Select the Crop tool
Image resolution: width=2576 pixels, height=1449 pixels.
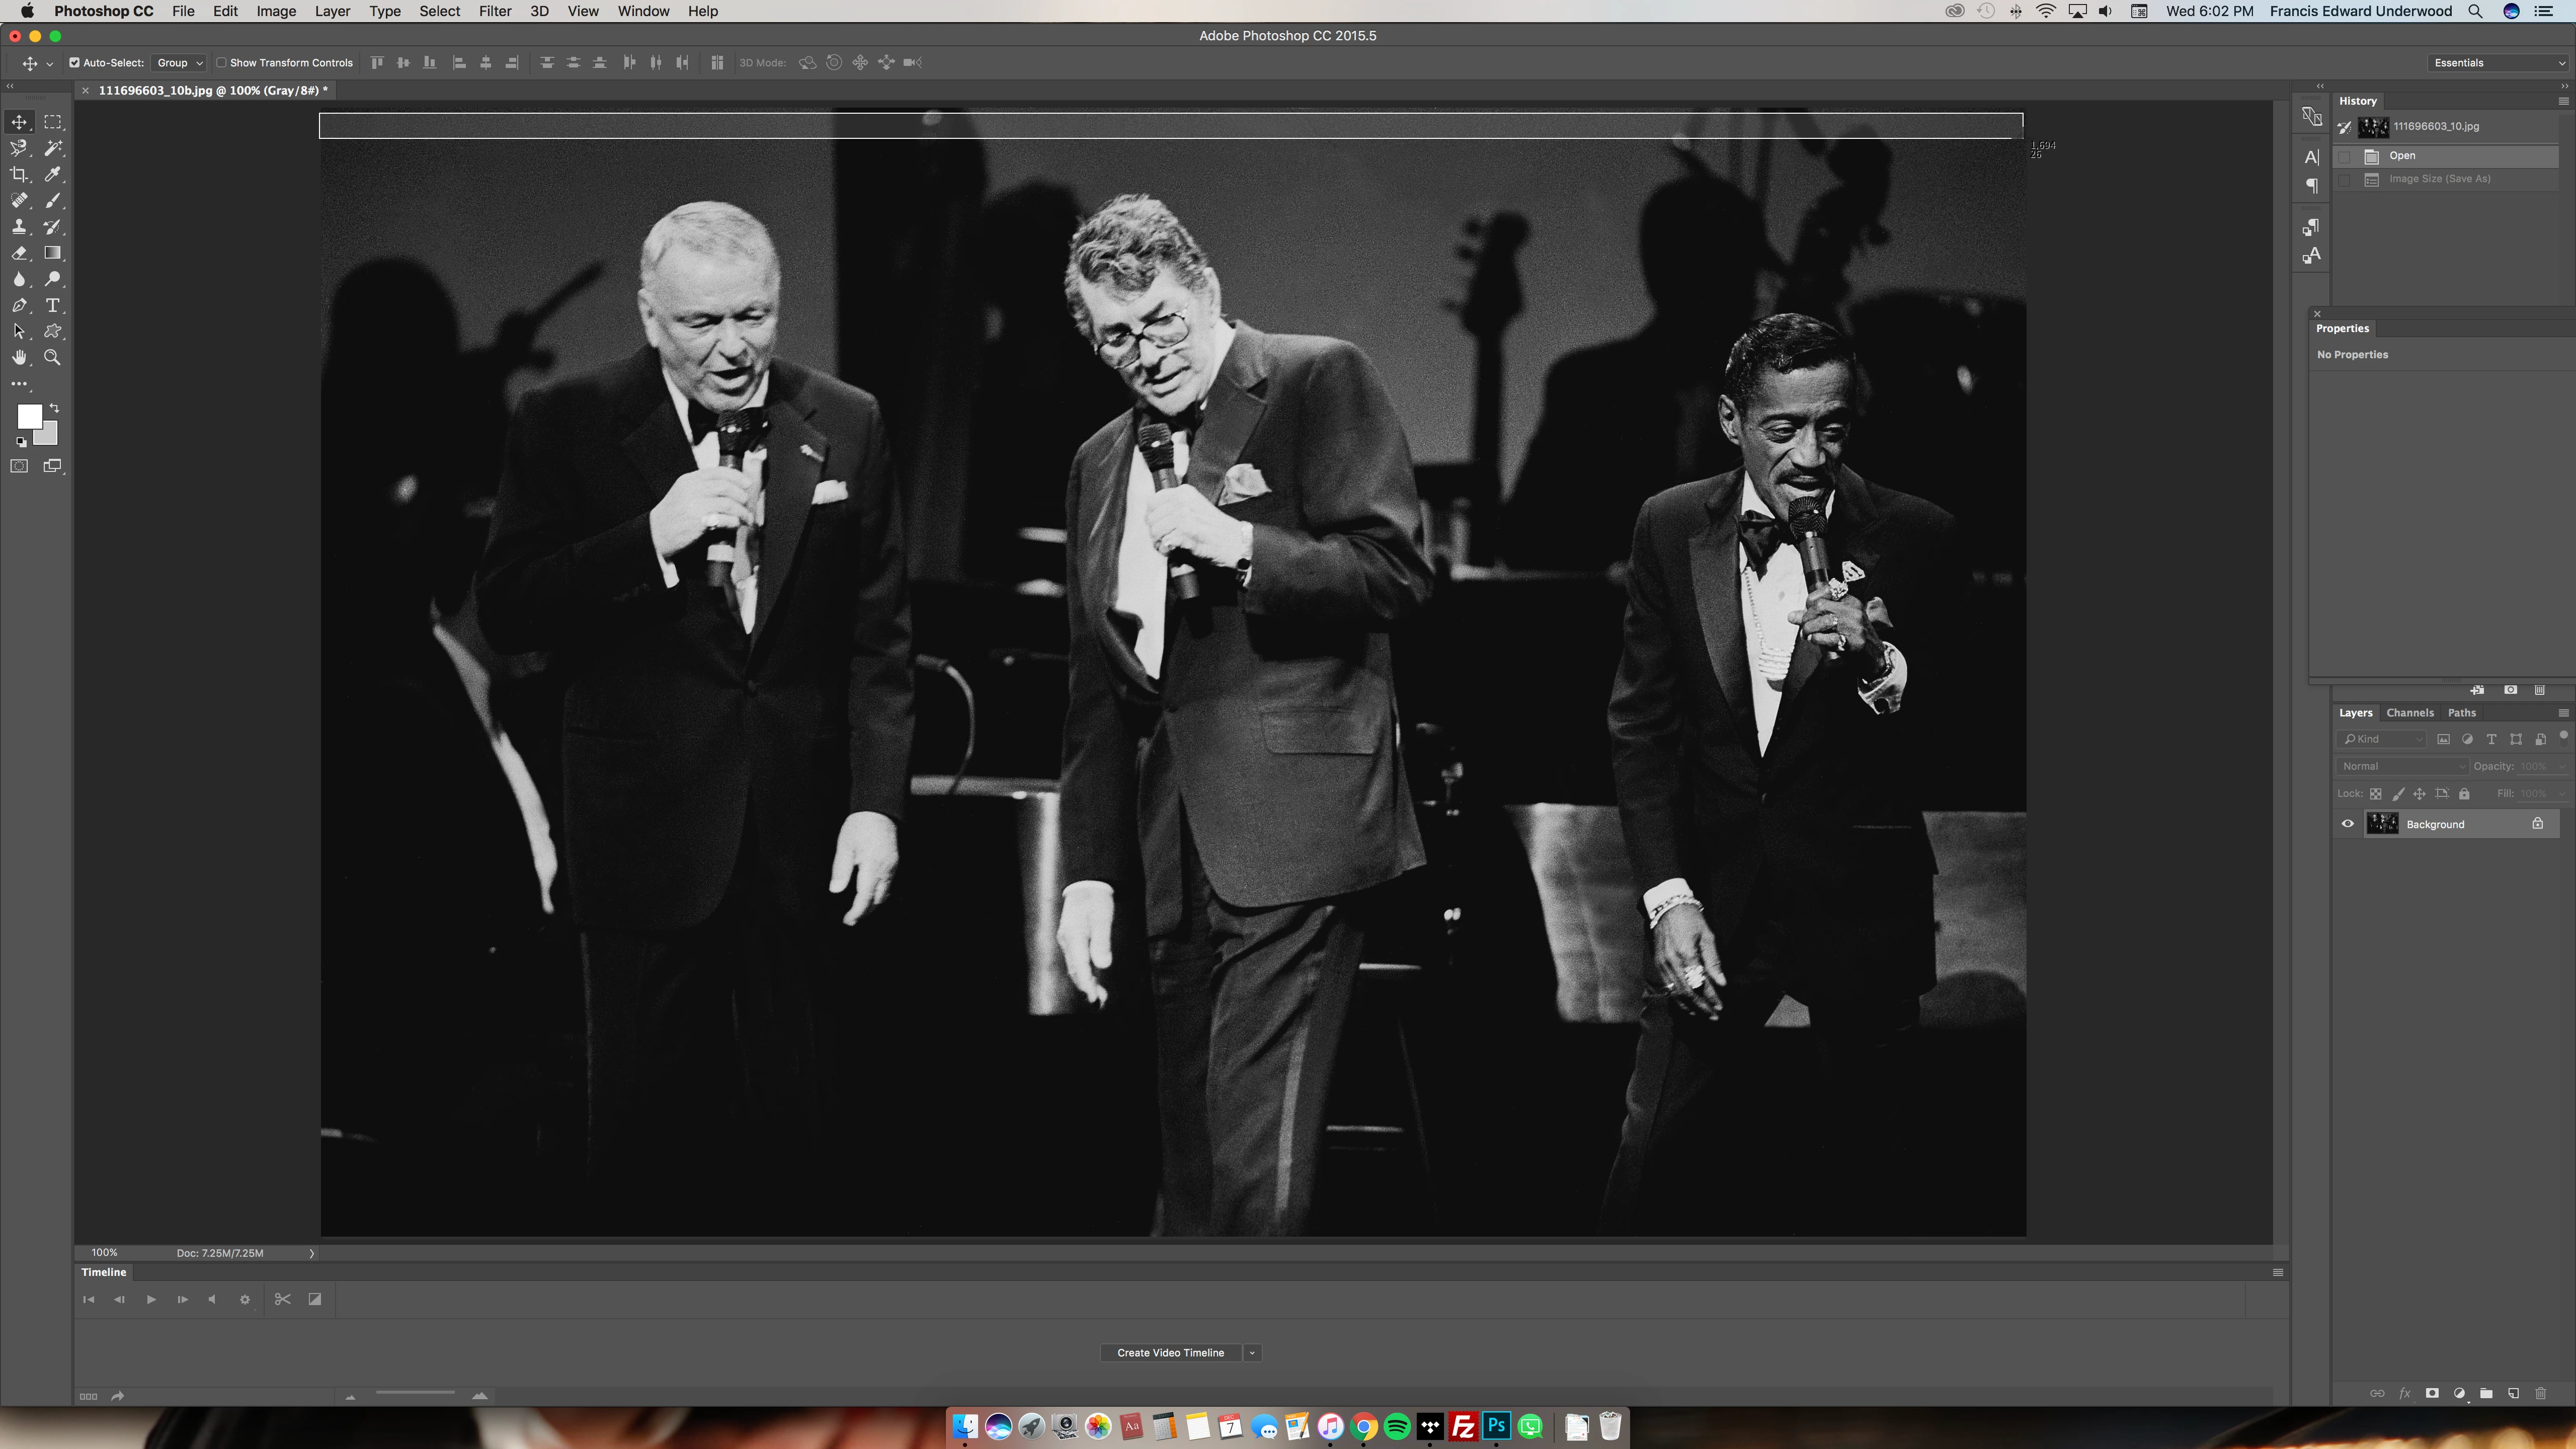pyautogui.click(x=19, y=174)
